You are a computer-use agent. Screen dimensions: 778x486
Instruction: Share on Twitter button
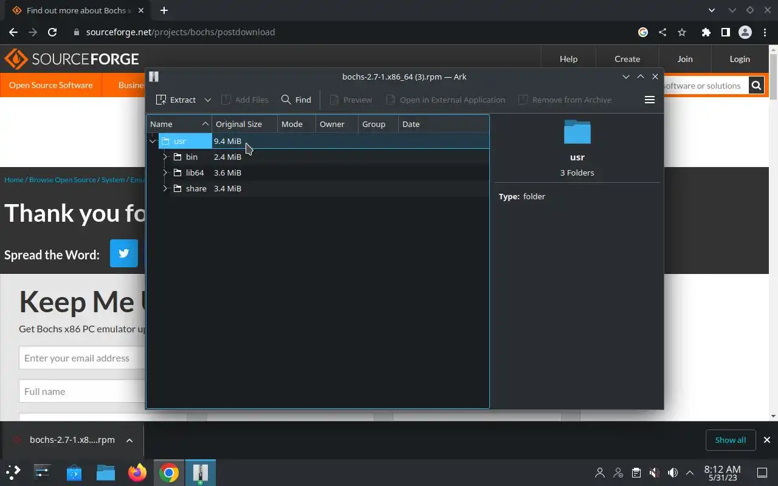click(124, 253)
